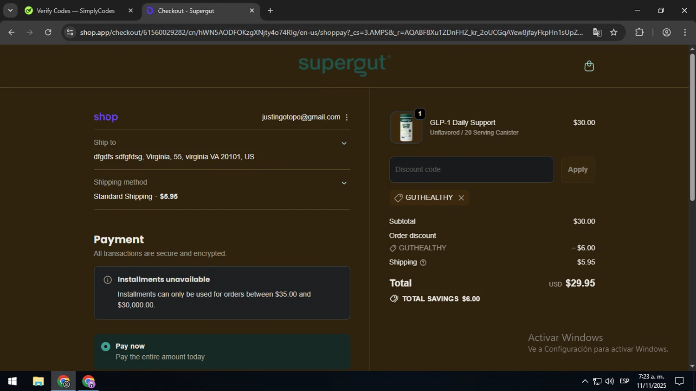Open account options menu next to email

click(x=347, y=117)
